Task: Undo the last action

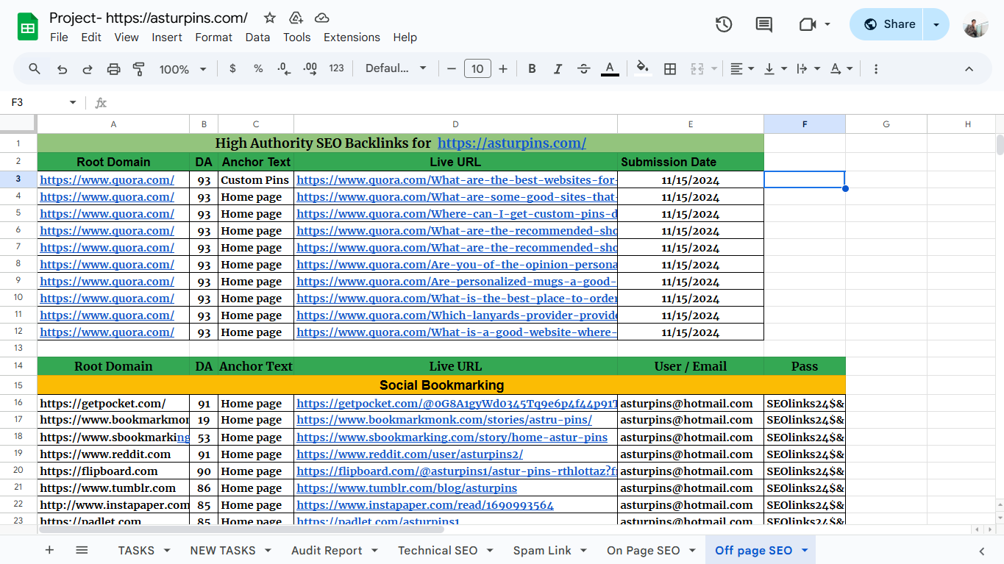Action: click(x=61, y=68)
